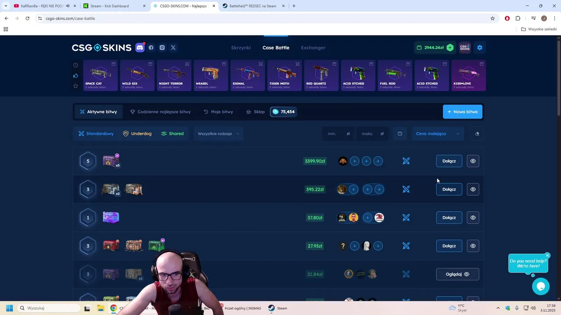Watch the 395.22zł battle via eye icon
This screenshot has width=561, height=315.
tap(473, 189)
